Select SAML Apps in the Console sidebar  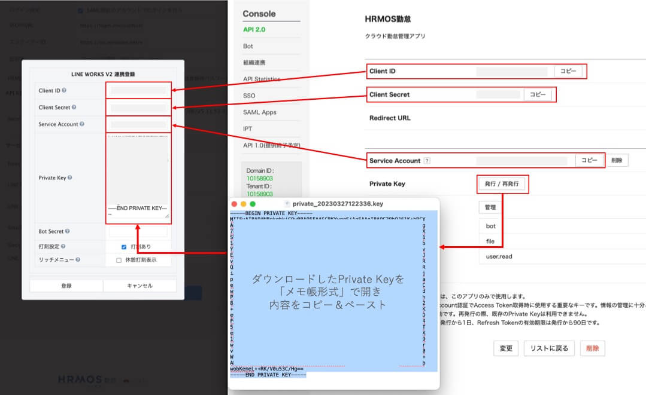click(x=260, y=112)
